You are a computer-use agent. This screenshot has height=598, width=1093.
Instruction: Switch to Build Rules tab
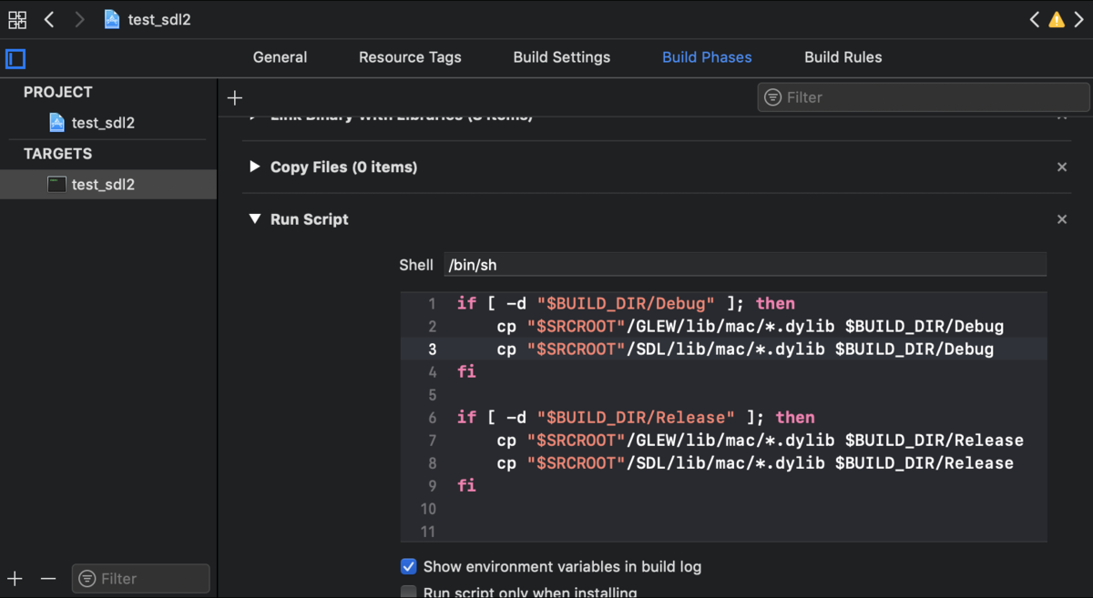843,56
